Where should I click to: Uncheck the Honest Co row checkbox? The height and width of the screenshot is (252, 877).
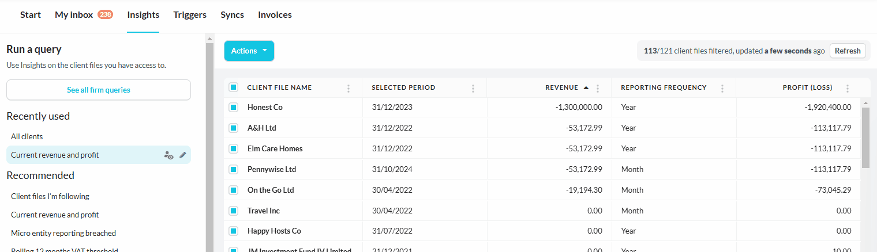tap(233, 108)
